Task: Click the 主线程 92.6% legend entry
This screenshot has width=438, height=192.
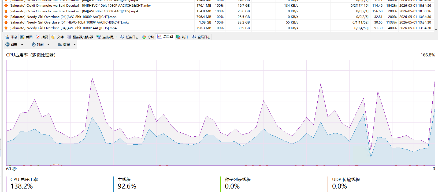Action: (x=127, y=183)
